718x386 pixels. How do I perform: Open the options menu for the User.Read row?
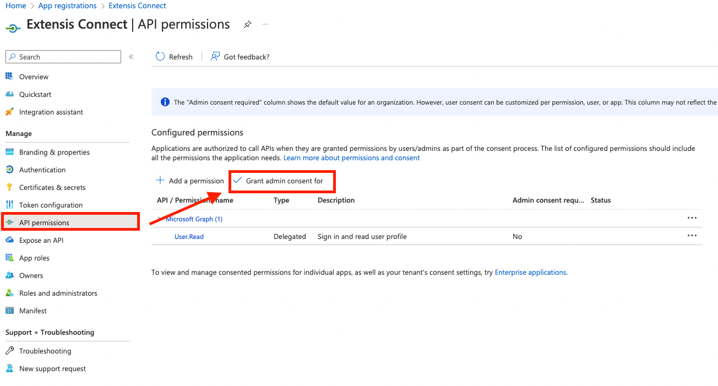692,236
